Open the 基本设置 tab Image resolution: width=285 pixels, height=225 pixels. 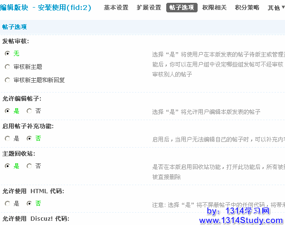click(116, 8)
